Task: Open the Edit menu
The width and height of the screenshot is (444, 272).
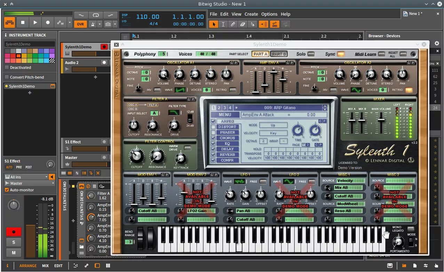Action: click(224, 14)
